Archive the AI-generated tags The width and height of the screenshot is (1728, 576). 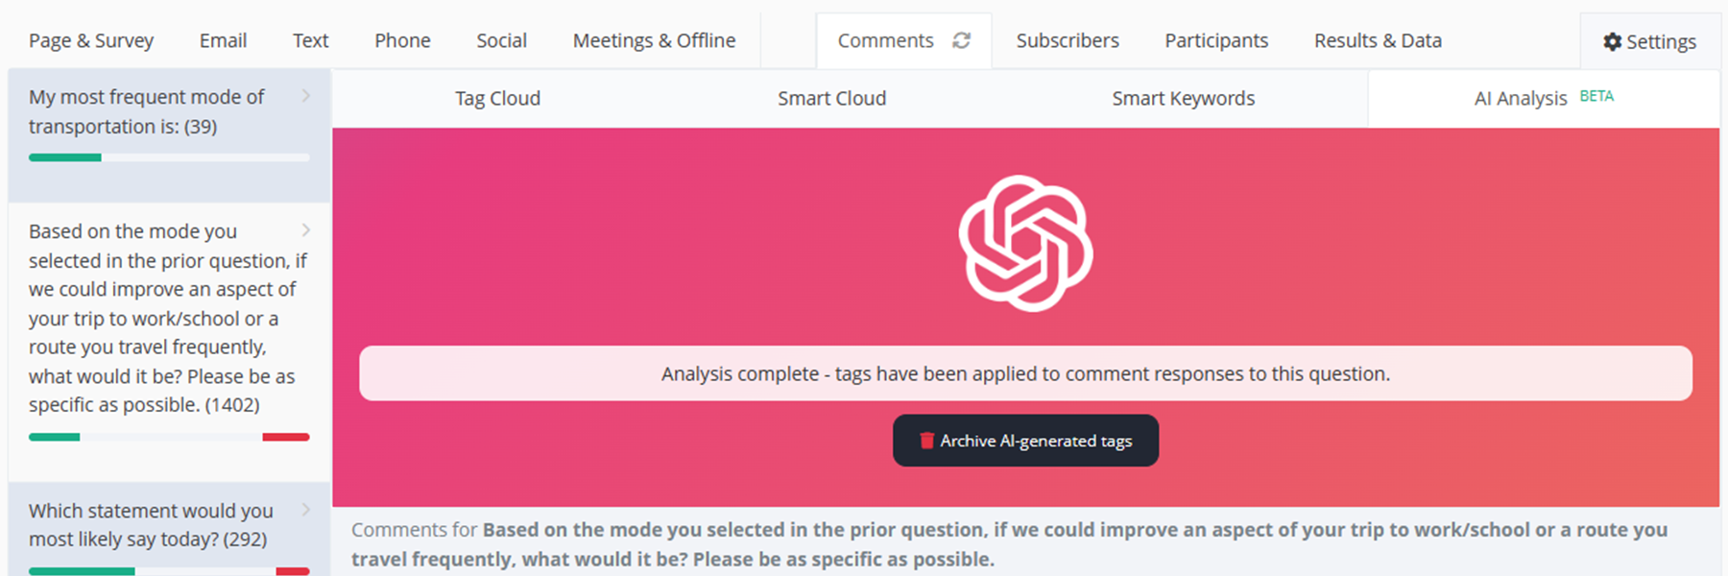point(1024,440)
